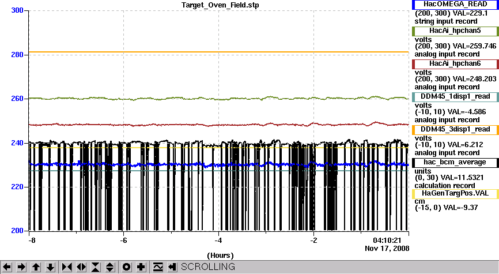
Task: Click the horizontal diamond zoom icon
Action: pos(81,267)
